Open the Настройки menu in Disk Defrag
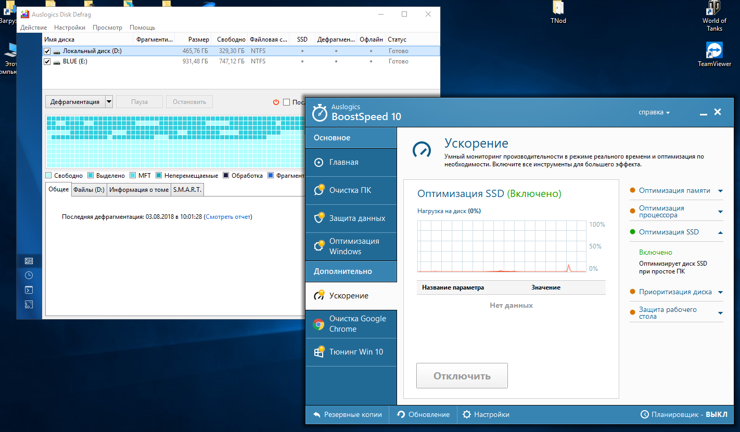This screenshot has width=740, height=432. pos(70,28)
